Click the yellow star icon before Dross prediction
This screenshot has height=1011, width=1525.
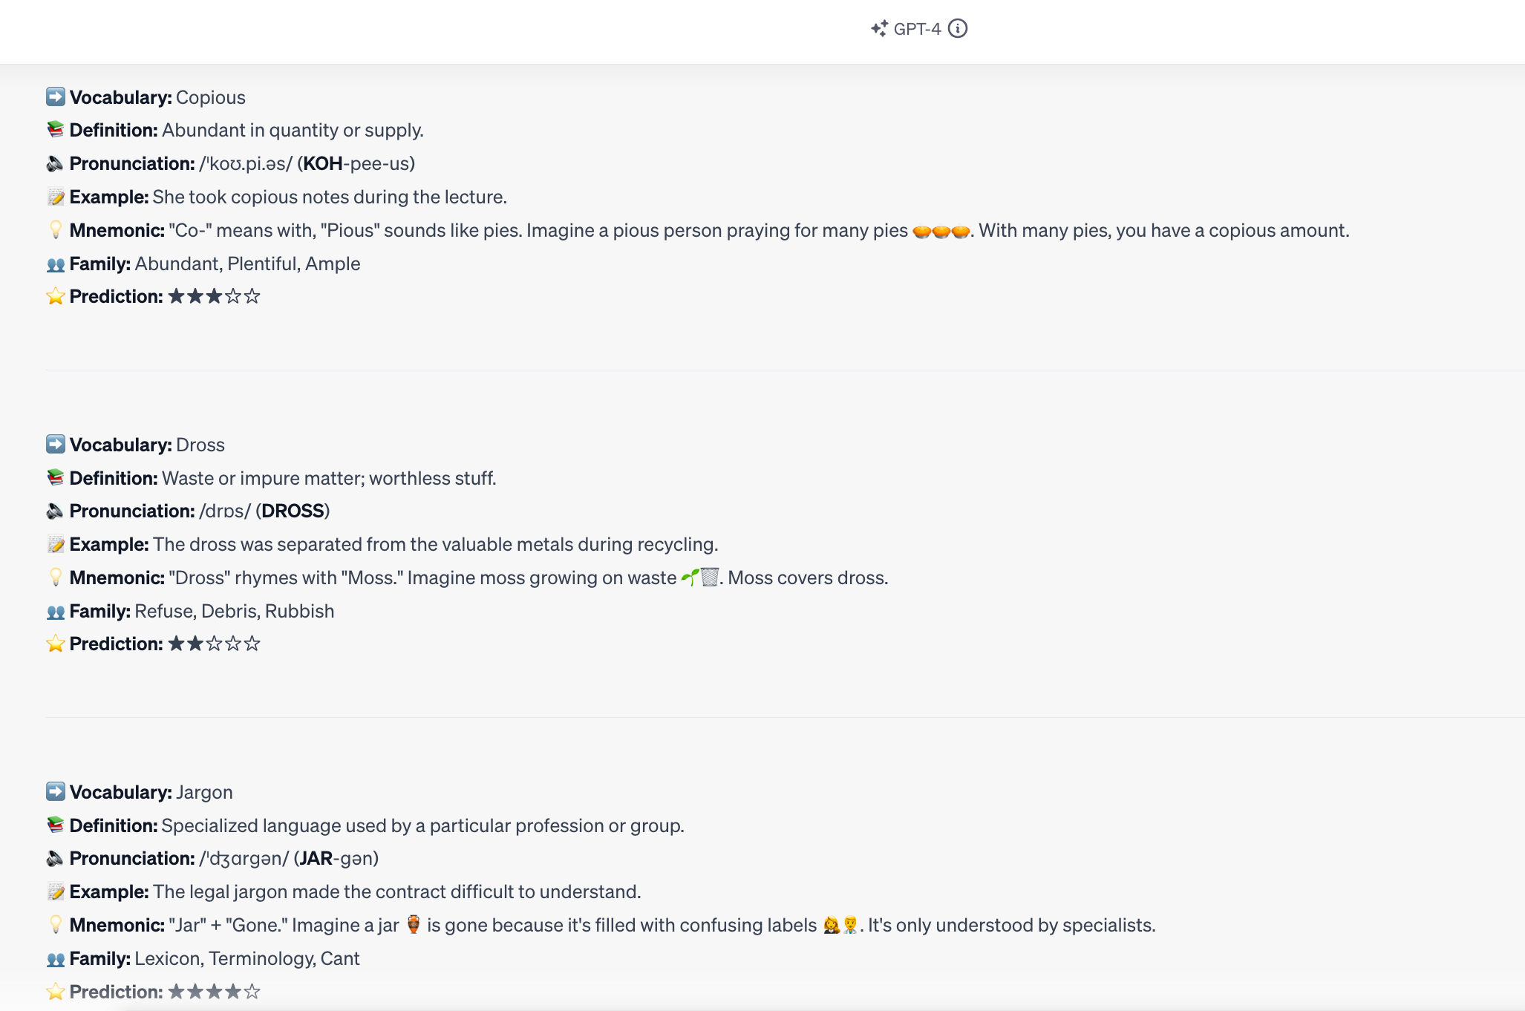[53, 642]
